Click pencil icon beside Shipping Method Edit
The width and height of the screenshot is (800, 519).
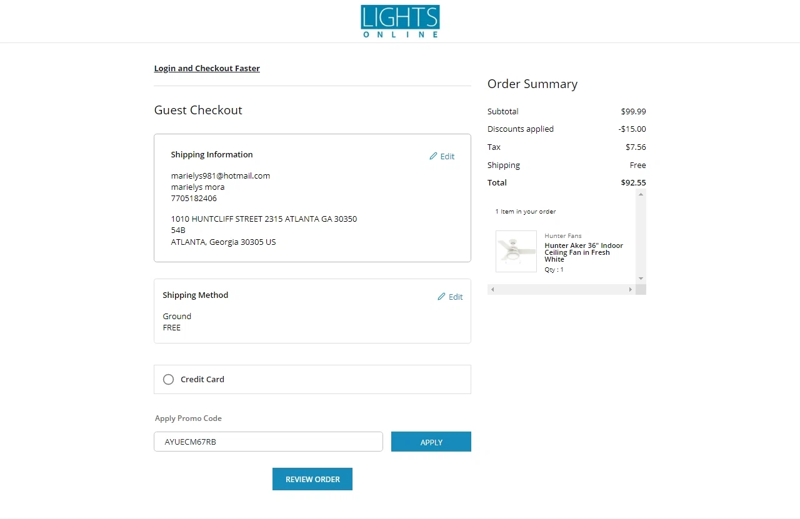point(441,297)
